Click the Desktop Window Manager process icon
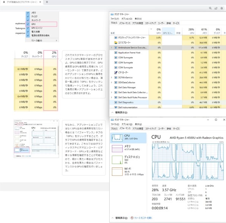This screenshot has width=226, height=223. (116, 38)
